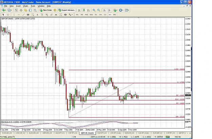The height and width of the screenshot is (139, 212).
Task: Expand the New Chart dropdown arrow
Action: pos(5,10)
